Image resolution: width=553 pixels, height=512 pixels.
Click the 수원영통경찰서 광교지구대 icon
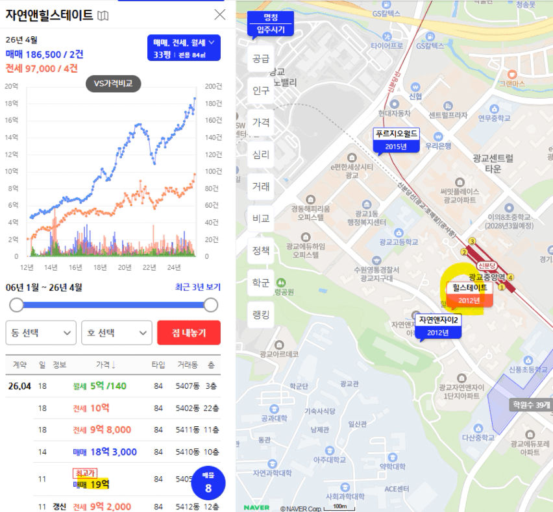pos(376,261)
